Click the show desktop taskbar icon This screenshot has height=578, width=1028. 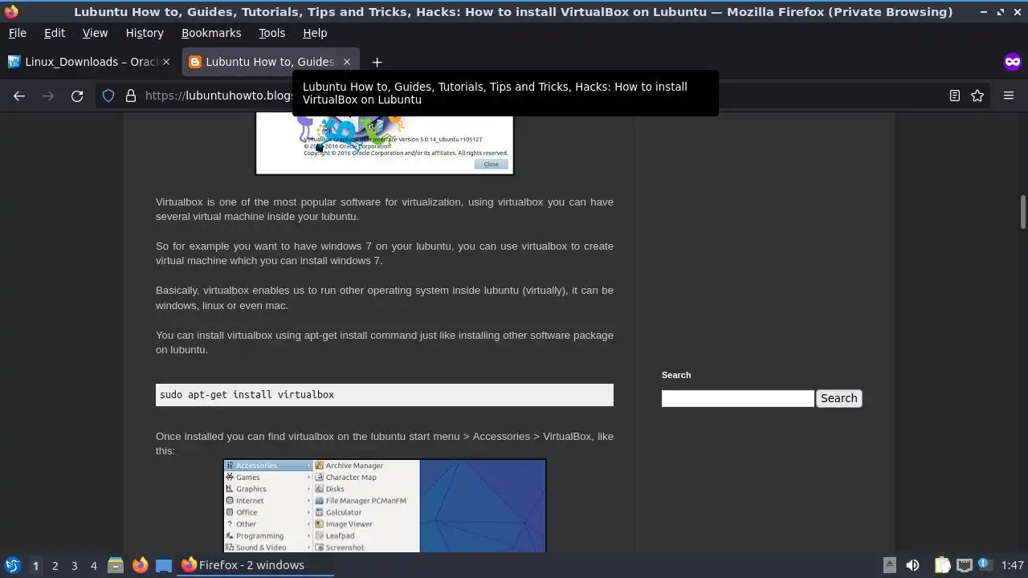164,565
